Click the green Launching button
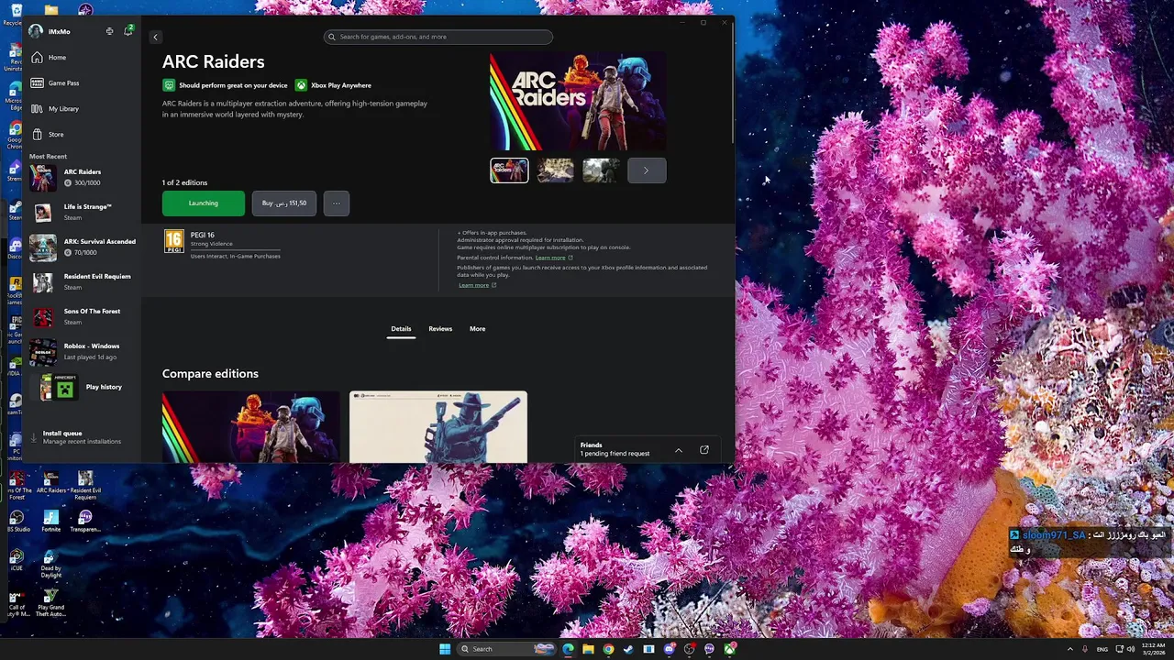This screenshot has height=660, width=1174. point(204,203)
